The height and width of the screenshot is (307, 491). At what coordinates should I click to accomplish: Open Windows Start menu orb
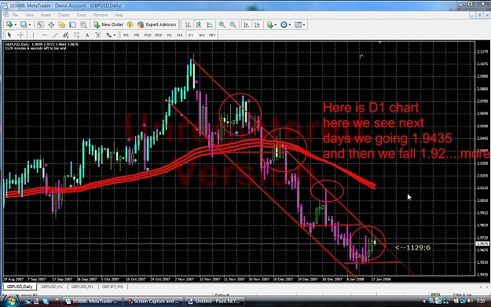[10, 301]
